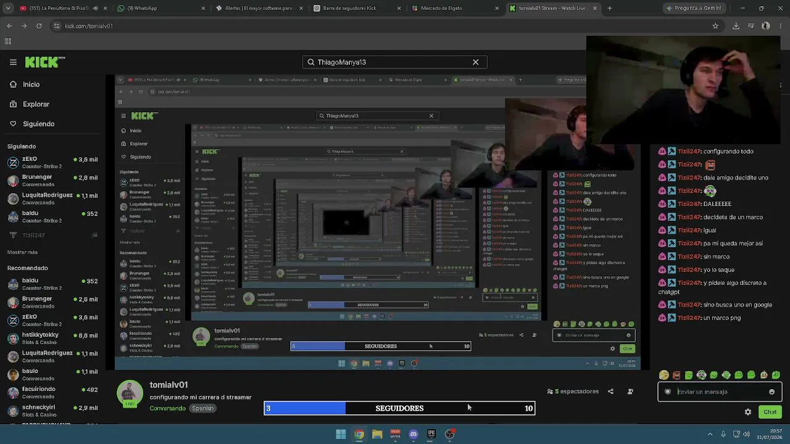This screenshot has height=444, width=790.
Task: Pick the red angry emote above chat input
Action: (676, 375)
